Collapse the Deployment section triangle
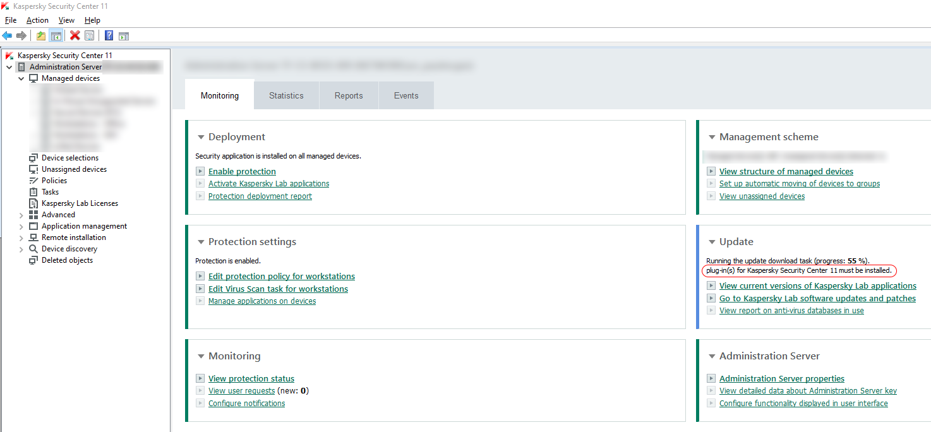The height and width of the screenshot is (432, 931). click(201, 137)
